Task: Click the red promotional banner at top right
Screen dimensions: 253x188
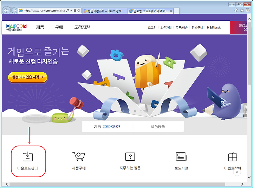Action: tap(239, 28)
